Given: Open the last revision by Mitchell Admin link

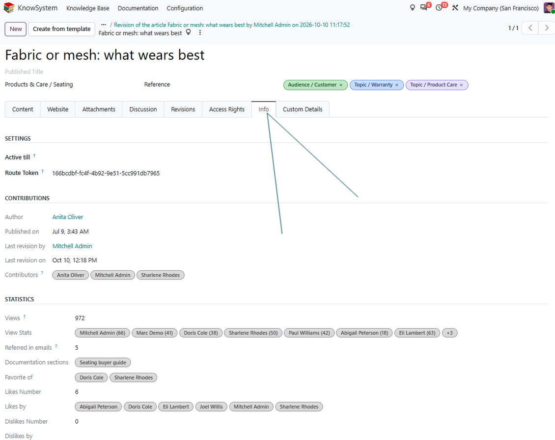Looking at the screenshot, I should 72,246.
